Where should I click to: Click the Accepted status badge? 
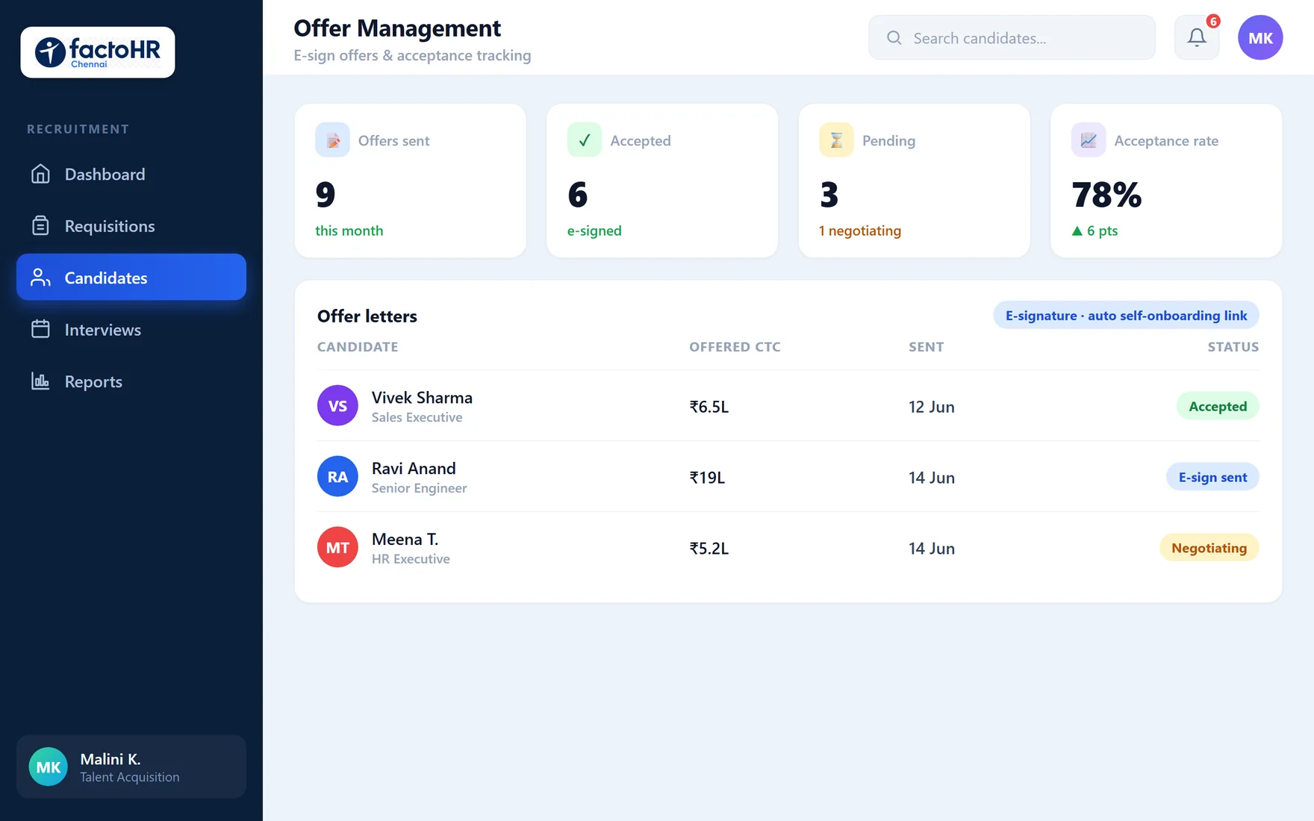[1218, 406]
